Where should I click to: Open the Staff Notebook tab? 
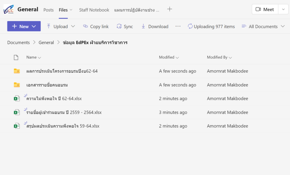[94, 10]
